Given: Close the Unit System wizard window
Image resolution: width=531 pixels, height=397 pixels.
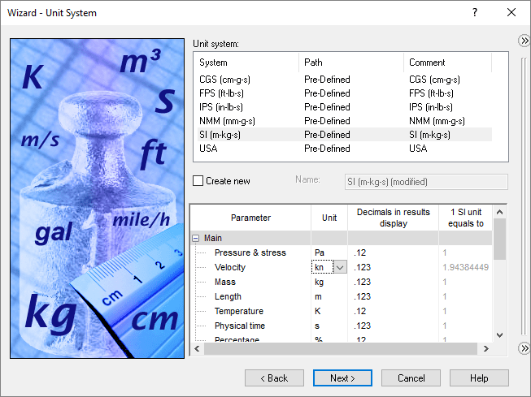Looking at the screenshot, I should [511, 12].
